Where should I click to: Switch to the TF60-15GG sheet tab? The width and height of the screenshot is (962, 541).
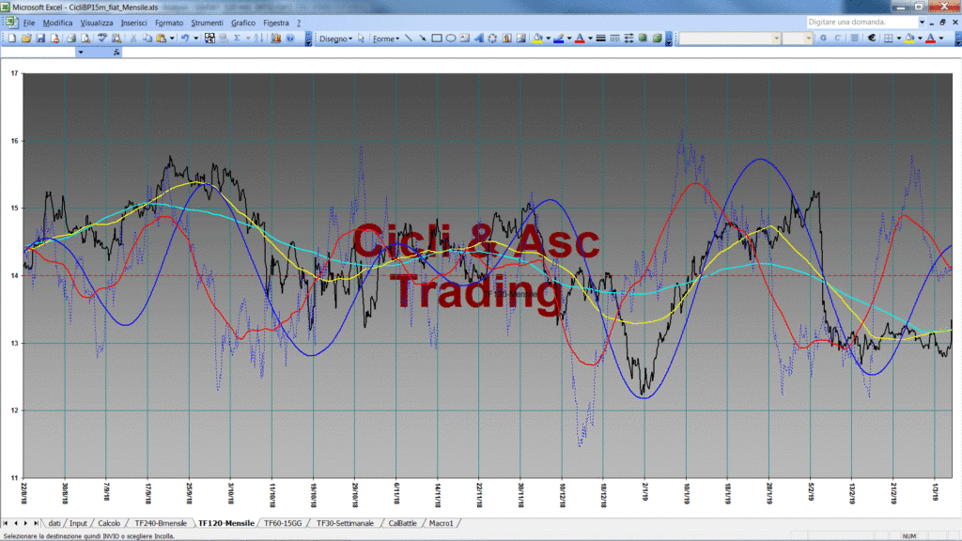pos(283,523)
